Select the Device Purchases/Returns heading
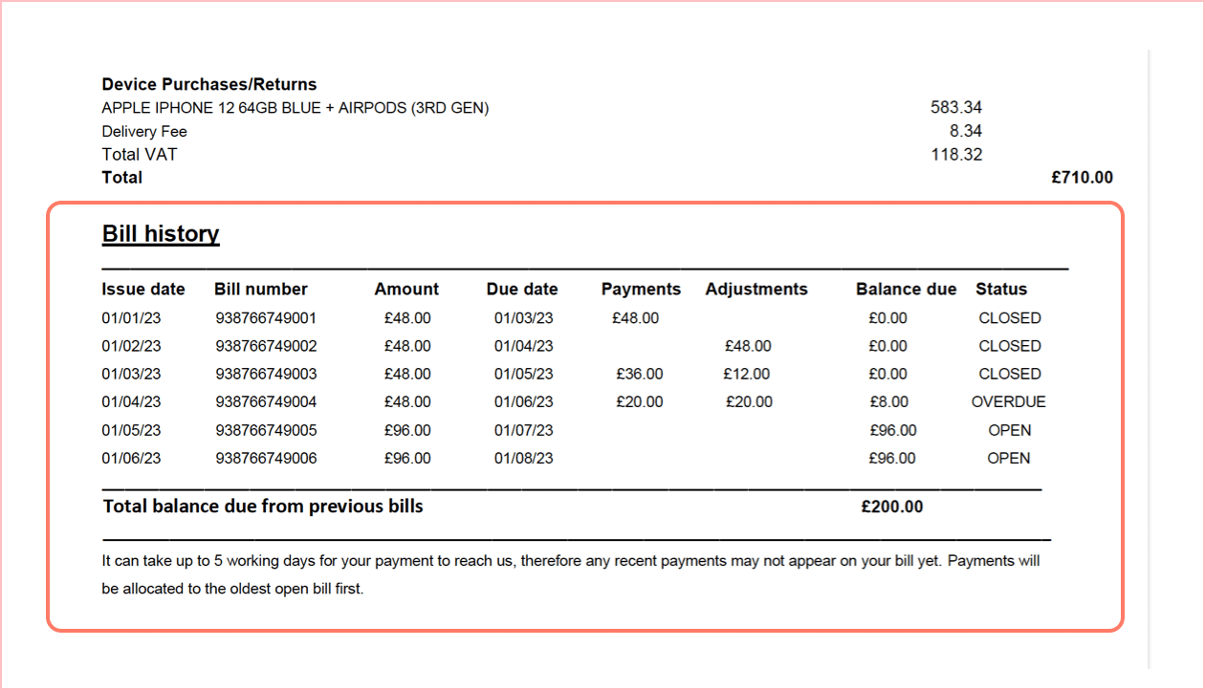 [208, 84]
